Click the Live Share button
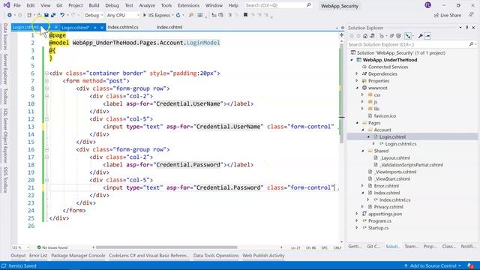The width and height of the screenshot is (480, 270). point(448,15)
